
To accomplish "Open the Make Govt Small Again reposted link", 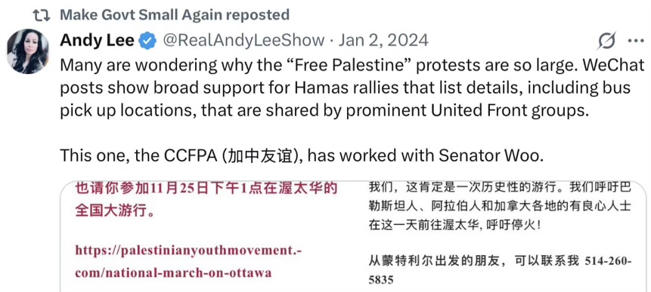I will (x=175, y=15).
